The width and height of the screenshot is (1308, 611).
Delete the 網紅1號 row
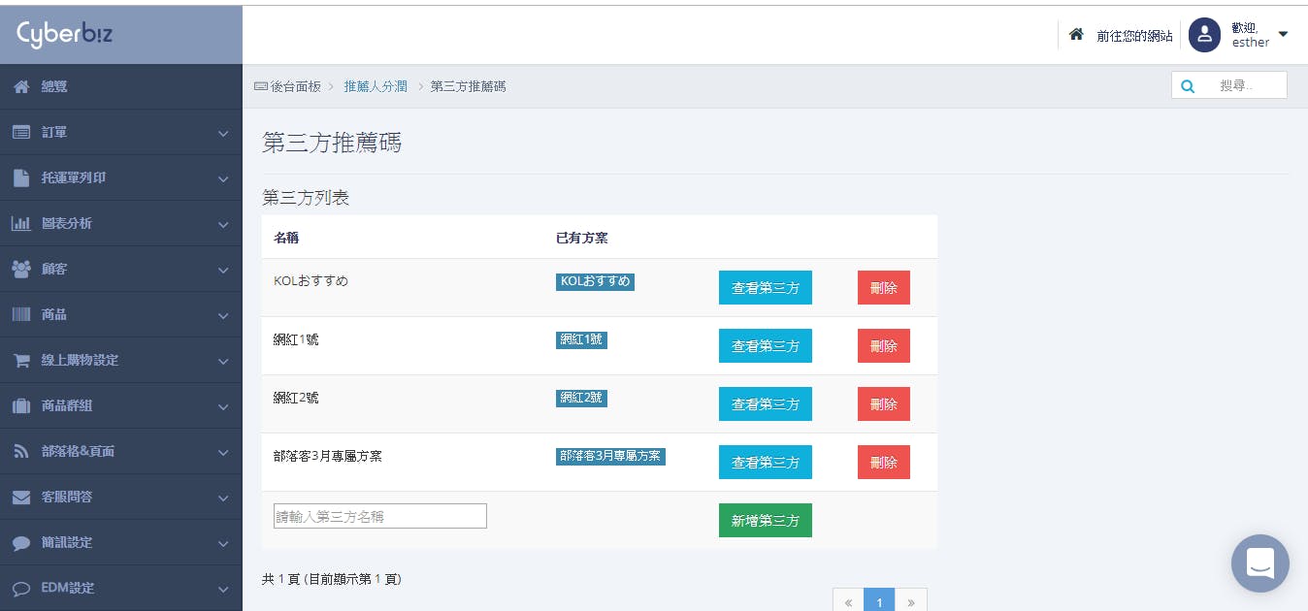tap(884, 346)
